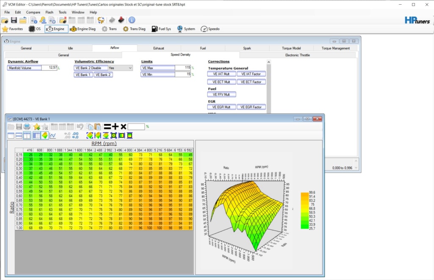
Task: Open a tune file from main toolbar
Action: pos(5,20)
